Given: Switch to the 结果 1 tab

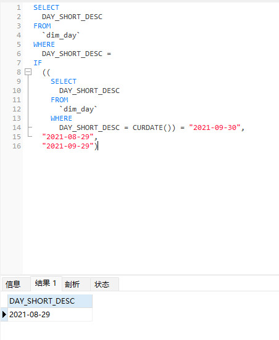Looking at the screenshot, I should (46, 283).
